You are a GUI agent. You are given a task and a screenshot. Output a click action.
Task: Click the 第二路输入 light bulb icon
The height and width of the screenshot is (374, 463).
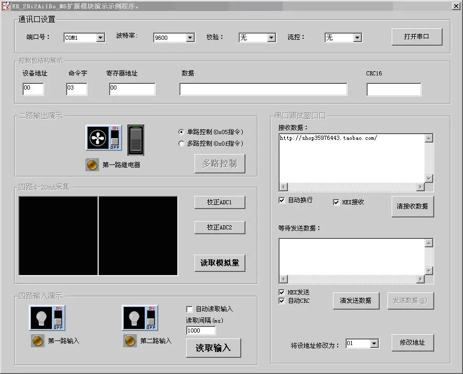click(140, 317)
